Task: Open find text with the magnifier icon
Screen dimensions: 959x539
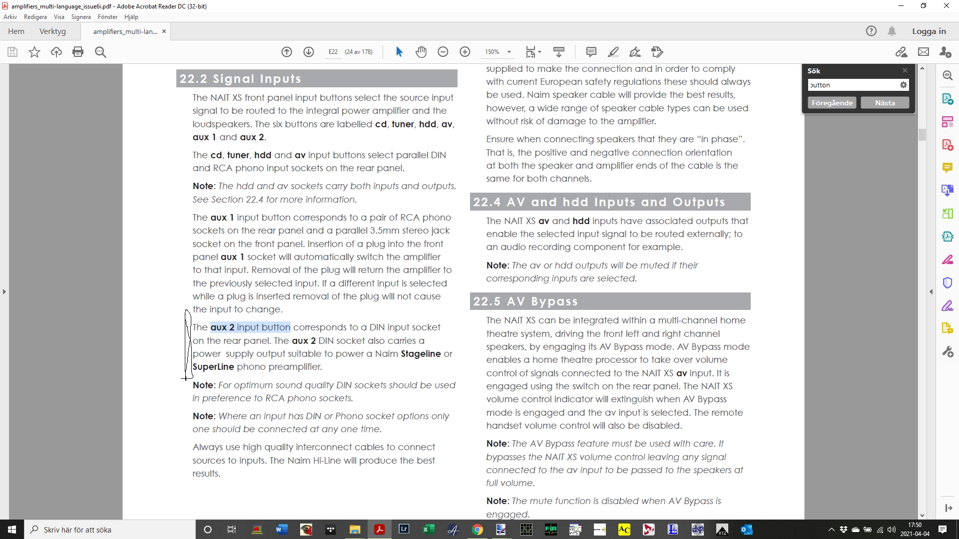Action: click(100, 52)
